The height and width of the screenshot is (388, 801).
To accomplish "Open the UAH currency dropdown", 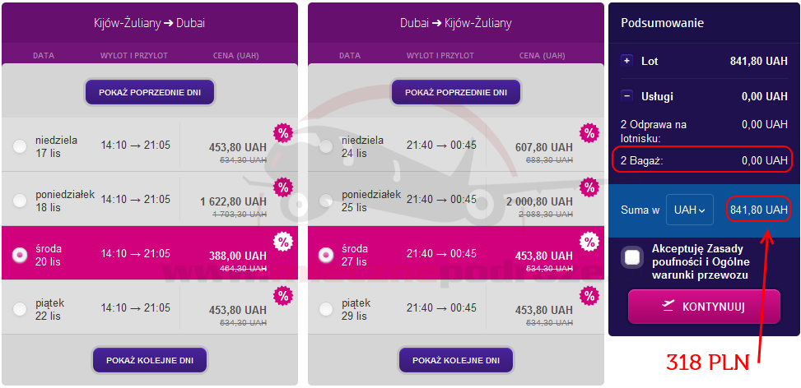I will [689, 210].
